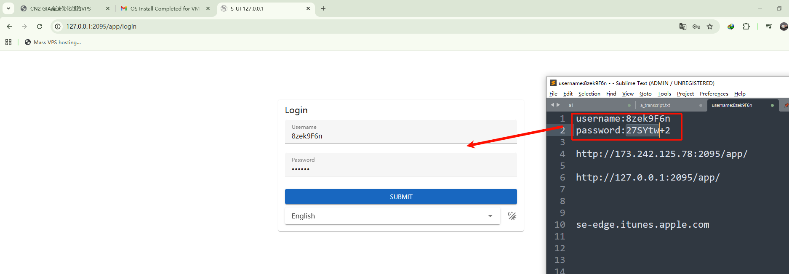
Task: Click Sublime Text tab navigation arrows
Action: click(555, 105)
